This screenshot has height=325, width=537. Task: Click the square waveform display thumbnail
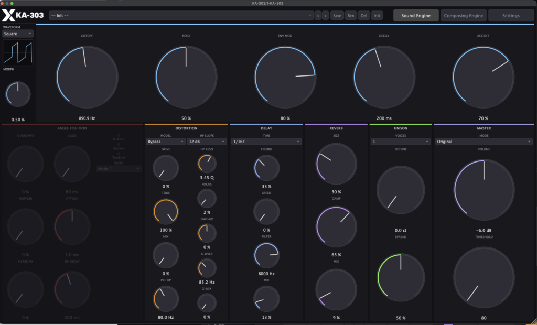[x=18, y=52]
